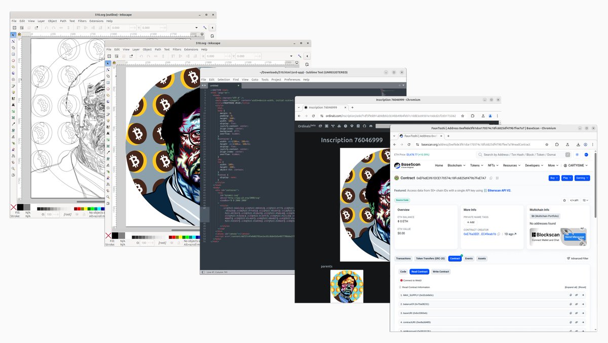Open the NFTs dropdown on BaseScan

tap(493, 165)
